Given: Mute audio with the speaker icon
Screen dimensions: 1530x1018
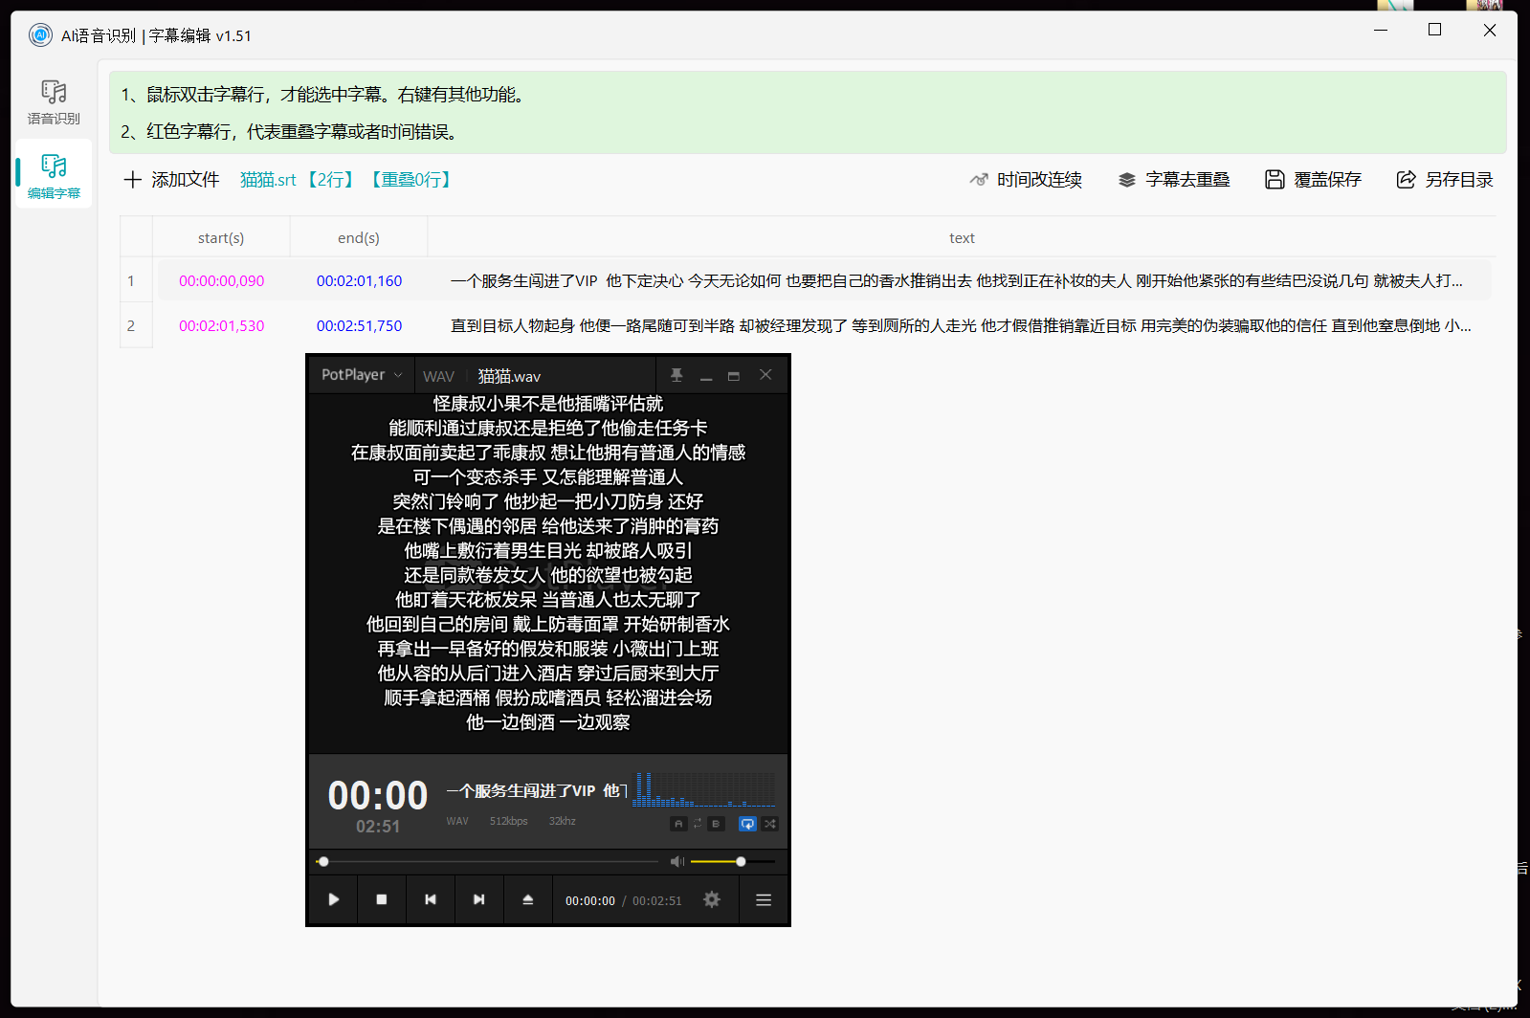Looking at the screenshot, I should point(676,862).
